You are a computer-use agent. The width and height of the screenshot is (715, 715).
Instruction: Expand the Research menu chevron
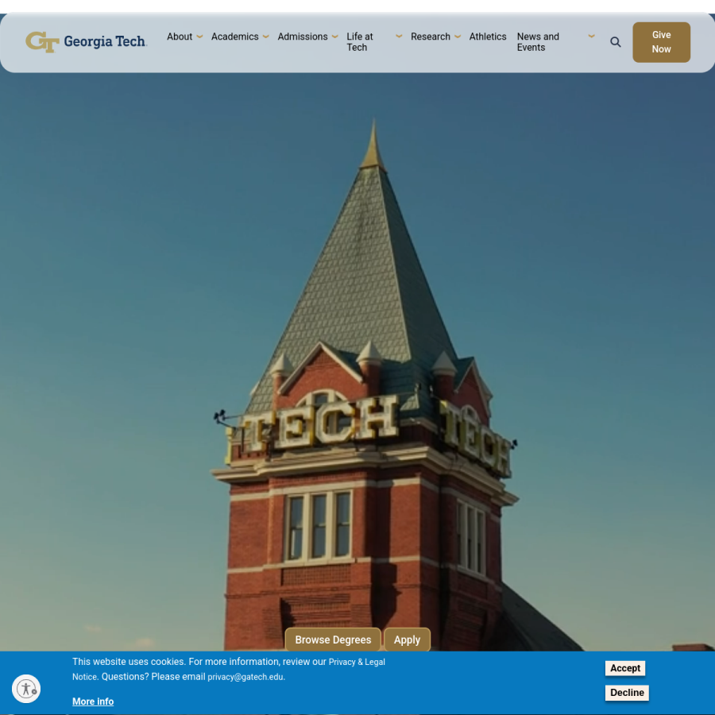click(458, 37)
